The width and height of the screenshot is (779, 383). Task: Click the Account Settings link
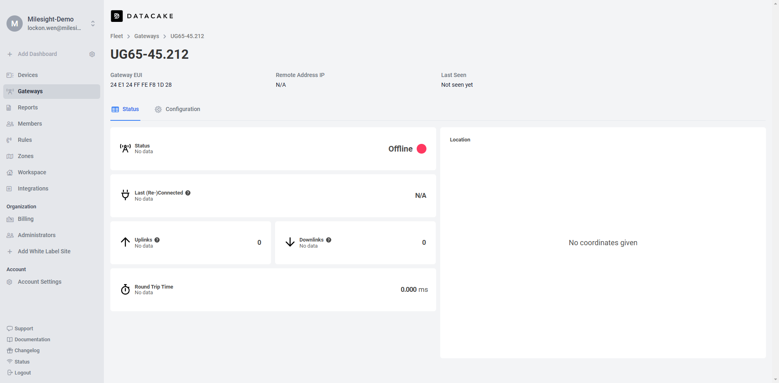point(40,282)
